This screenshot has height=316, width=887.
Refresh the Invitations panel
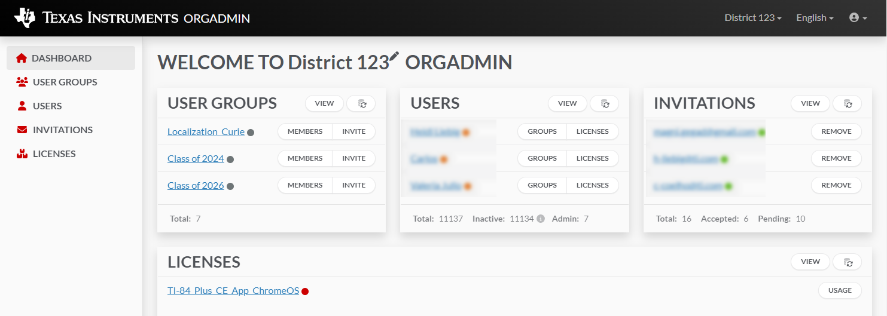(x=848, y=103)
